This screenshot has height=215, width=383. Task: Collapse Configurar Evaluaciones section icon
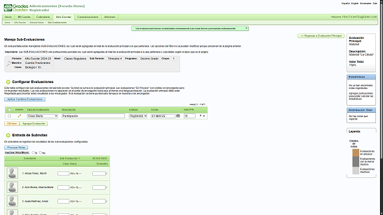point(8,82)
